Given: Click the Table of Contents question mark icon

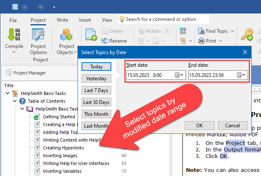Looking at the screenshot, I should click(22, 101).
